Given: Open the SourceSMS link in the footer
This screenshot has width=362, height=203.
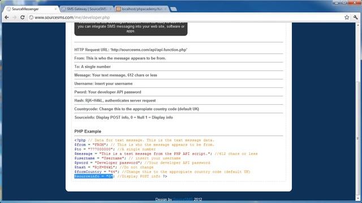Looking at the screenshot, I should pos(183,199).
